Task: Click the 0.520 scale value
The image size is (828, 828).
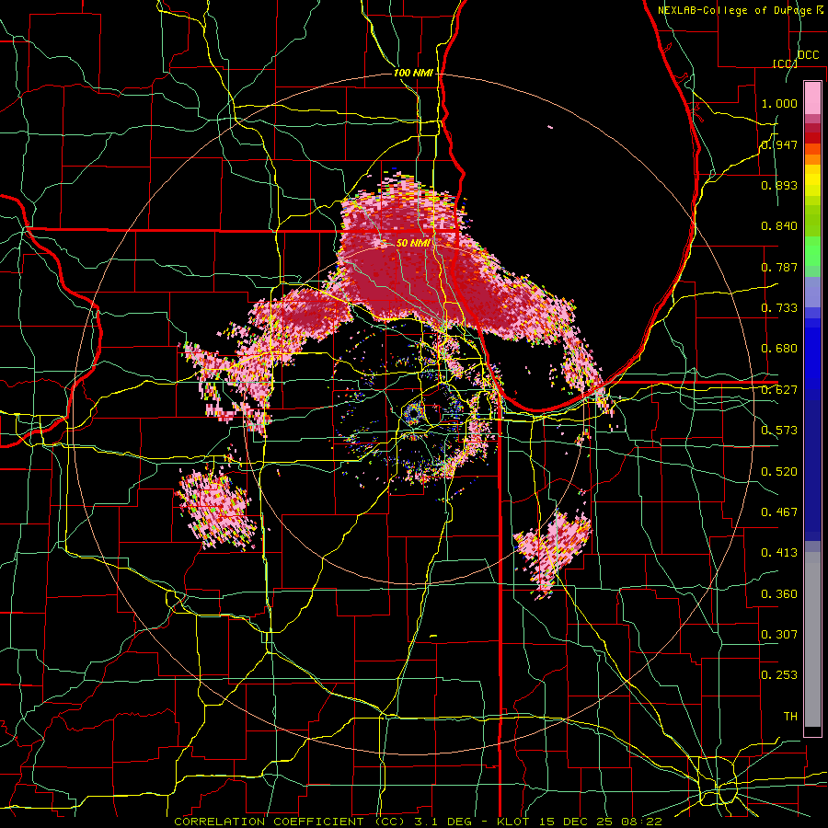Action: click(x=779, y=472)
